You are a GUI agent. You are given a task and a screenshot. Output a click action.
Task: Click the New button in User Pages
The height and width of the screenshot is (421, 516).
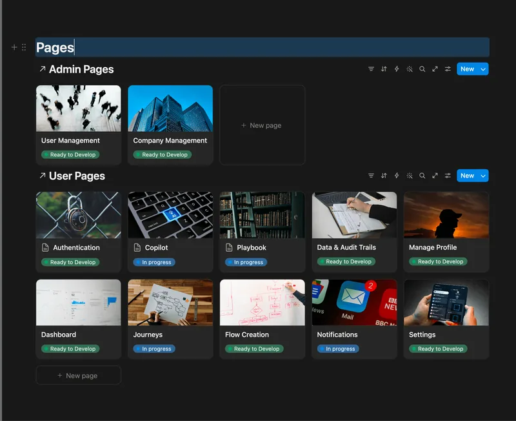coord(467,176)
